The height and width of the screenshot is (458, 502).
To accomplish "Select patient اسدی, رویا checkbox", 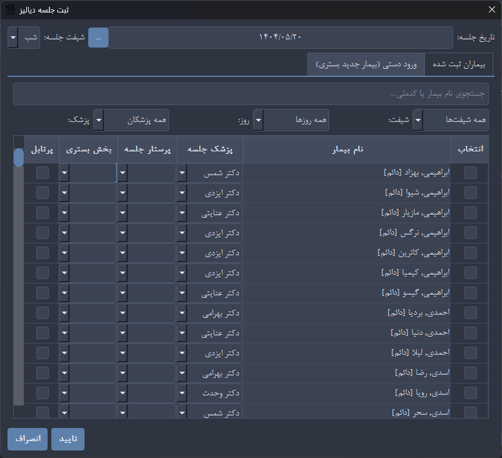I will tap(470, 393).
